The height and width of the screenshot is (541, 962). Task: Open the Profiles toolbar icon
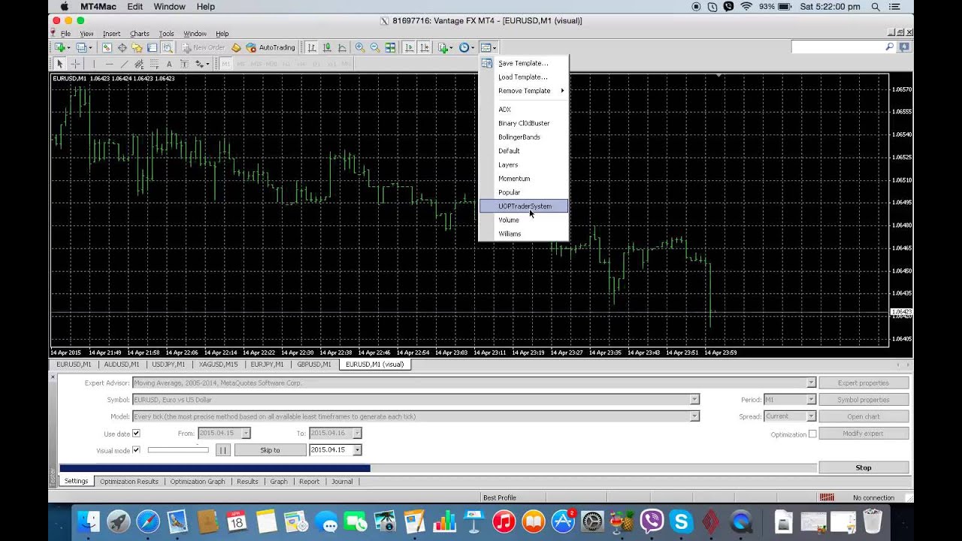point(80,47)
